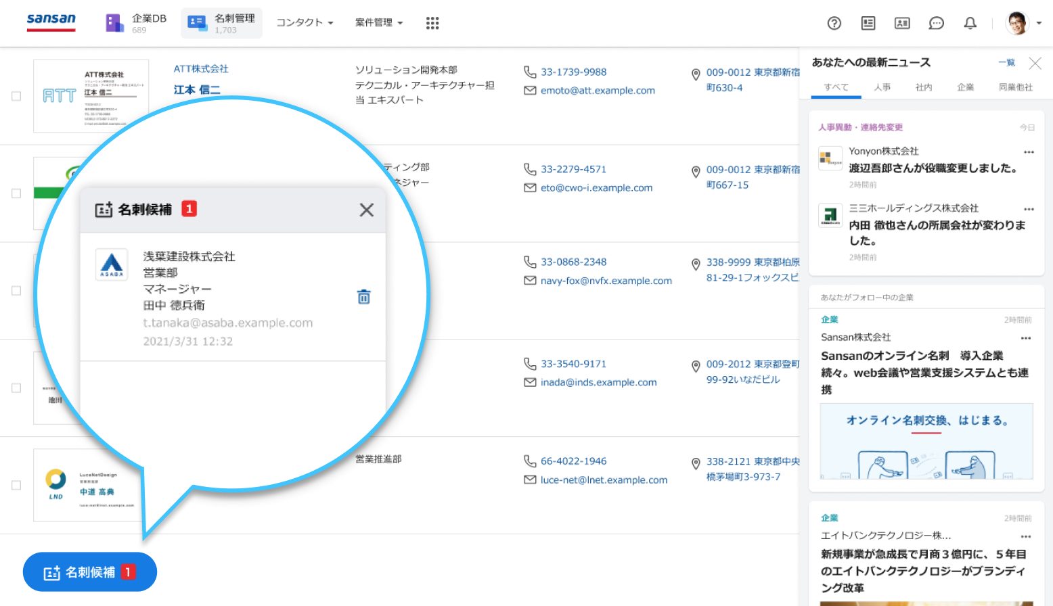Open contact 江本 信二
This screenshot has width=1053, height=606.
coord(197,90)
